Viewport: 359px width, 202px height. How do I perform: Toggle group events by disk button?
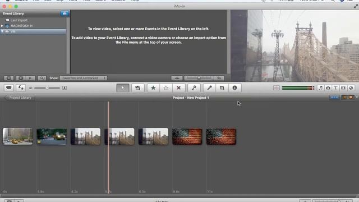65,13
